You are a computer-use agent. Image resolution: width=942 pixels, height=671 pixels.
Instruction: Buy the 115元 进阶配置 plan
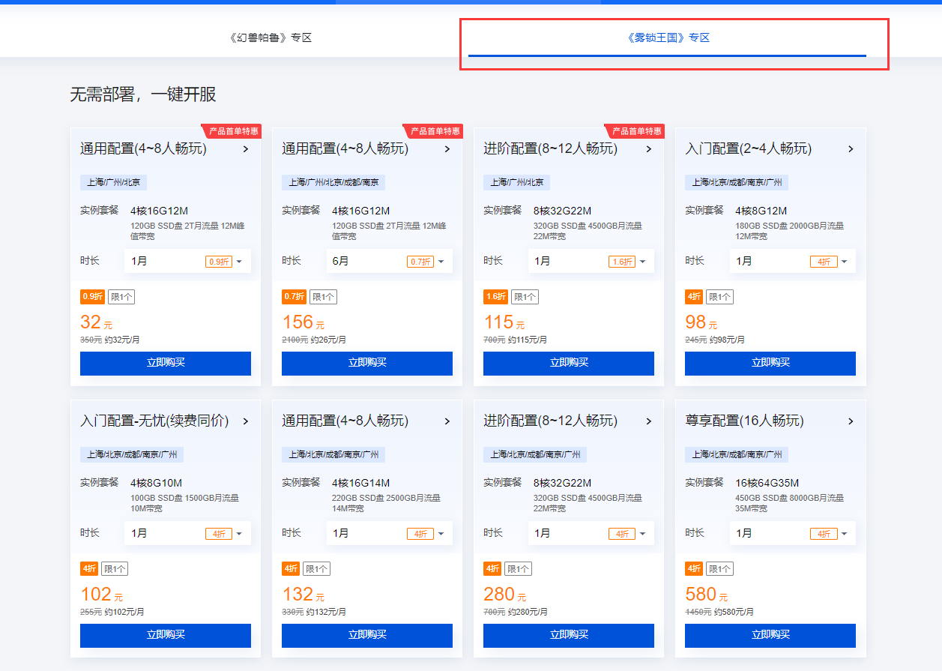pos(569,363)
